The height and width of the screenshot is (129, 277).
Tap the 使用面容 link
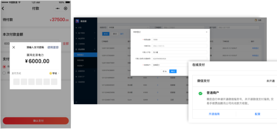click(53, 47)
